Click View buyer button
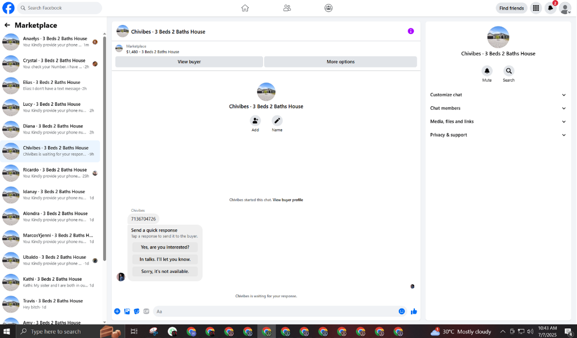Viewport: 577px width, 338px height. click(189, 62)
